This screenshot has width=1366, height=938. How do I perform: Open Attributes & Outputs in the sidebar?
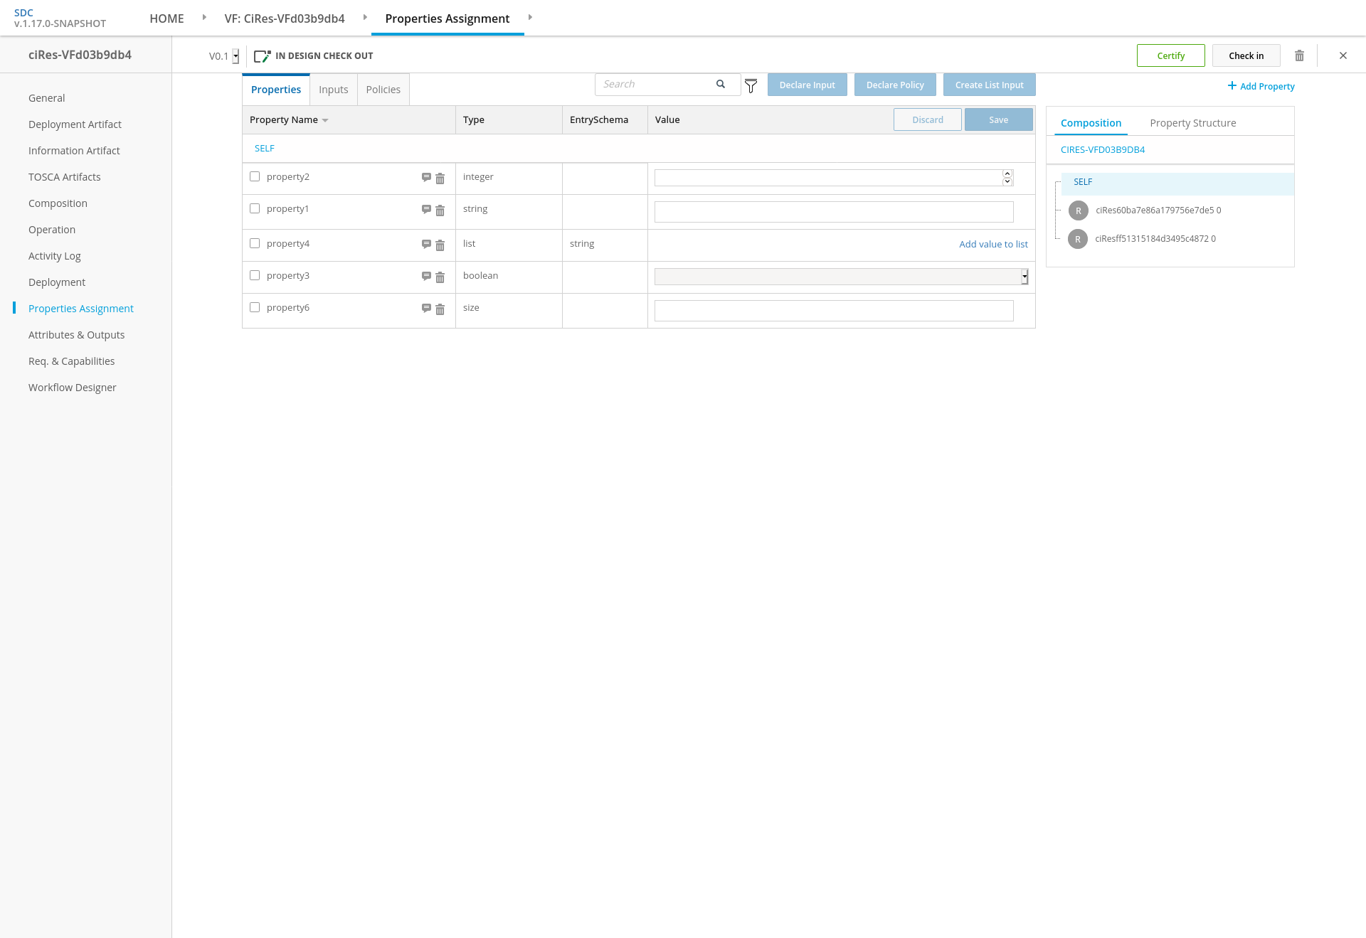[76, 335]
